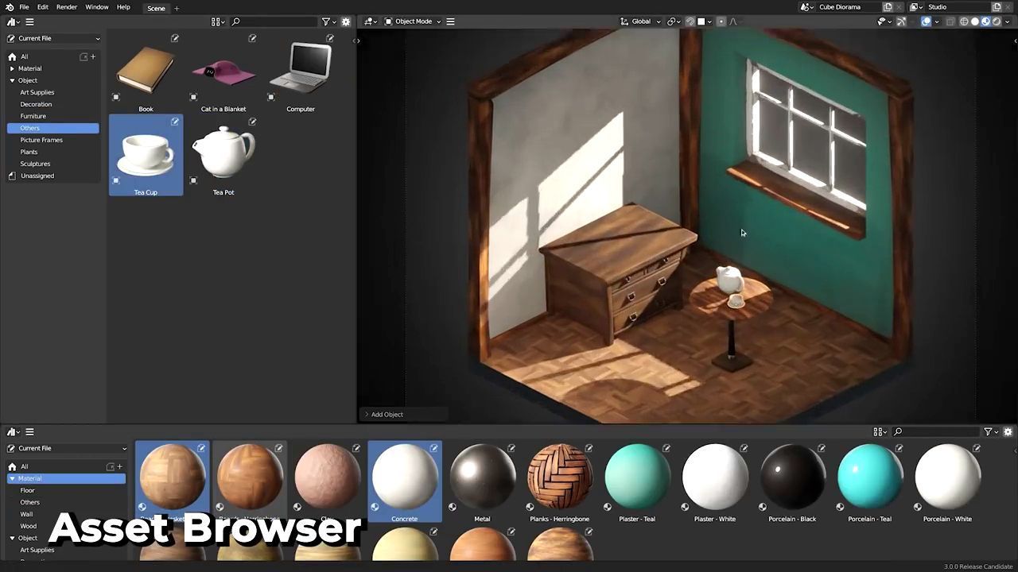The image size is (1018, 572).
Task: Click the hamburger menu beside Object Mode
Action: click(450, 21)
